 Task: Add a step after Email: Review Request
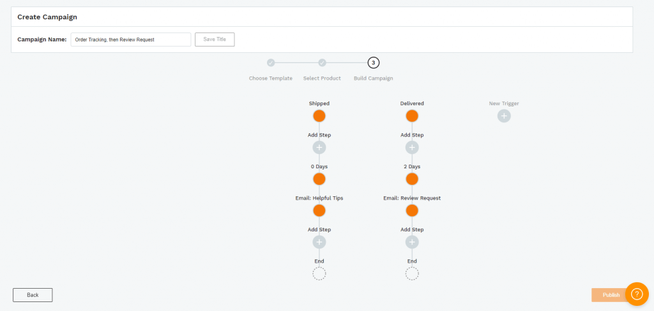tap(412, 242)
